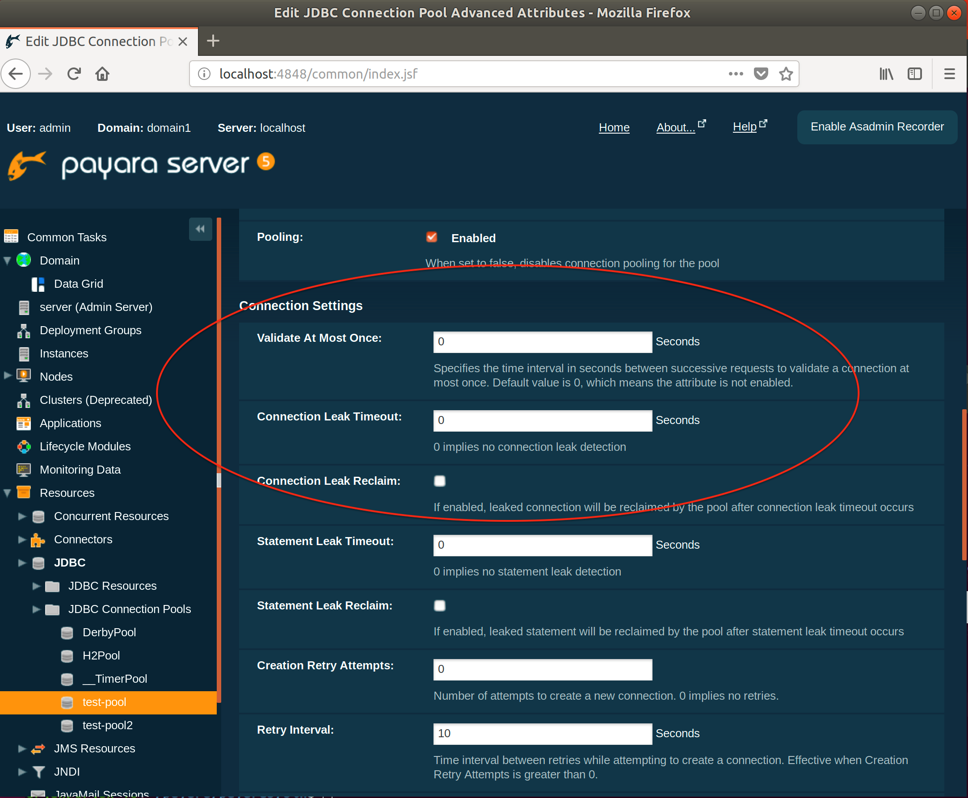
Task: Click the Resources folder icon
Action: (24, 493)
